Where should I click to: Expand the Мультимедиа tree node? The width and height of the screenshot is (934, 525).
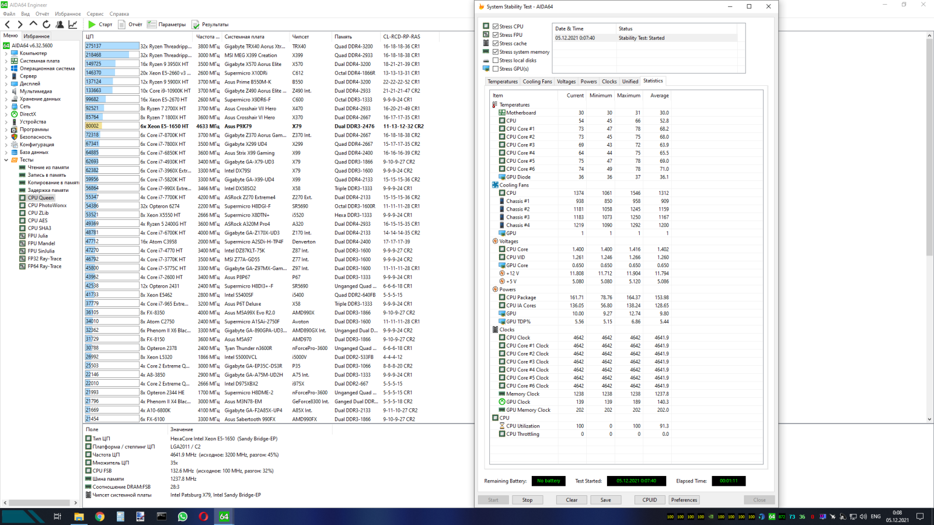6,91
